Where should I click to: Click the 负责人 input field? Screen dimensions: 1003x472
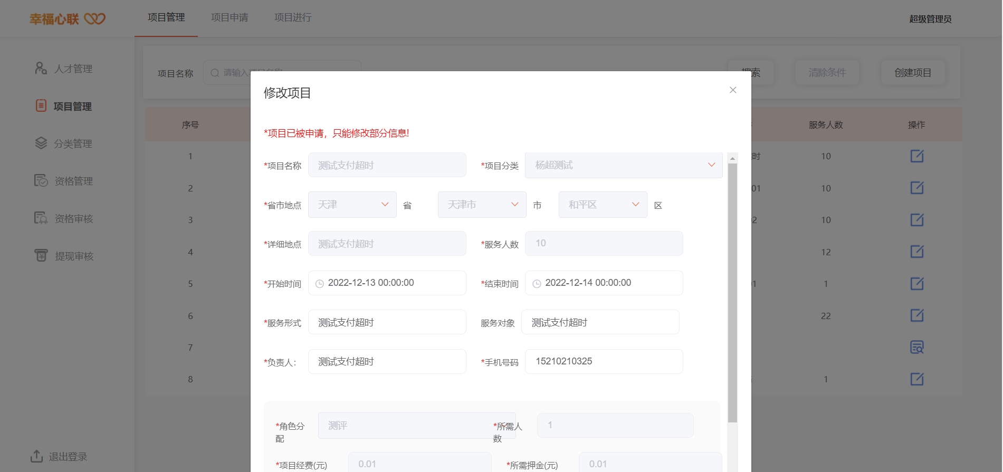point(387,362)
